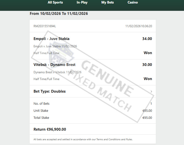The image size is (184, 145).
Task: Click the Unit Stake €95.00 amount
Action: (x=147, y=111)
